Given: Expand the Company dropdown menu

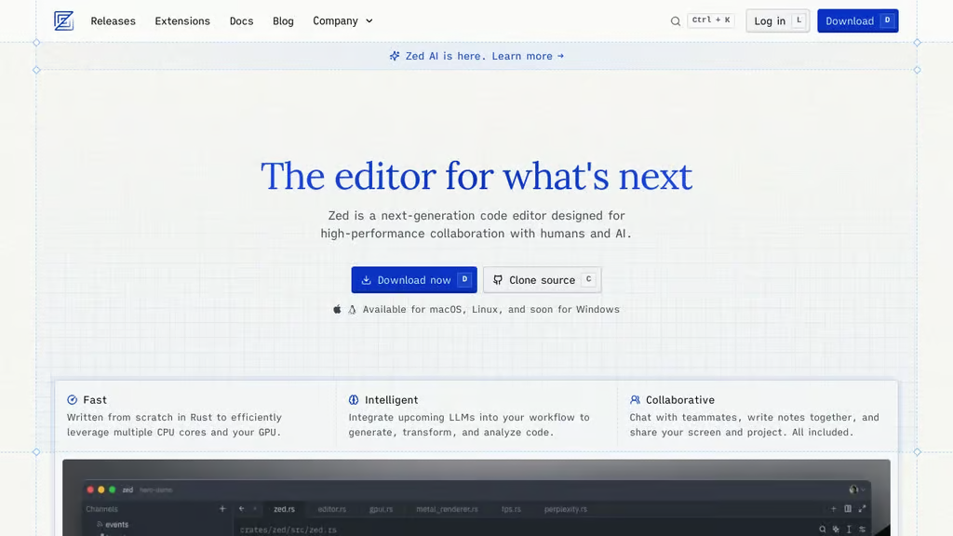Looking at the screenshot, I should pos(342,20).
